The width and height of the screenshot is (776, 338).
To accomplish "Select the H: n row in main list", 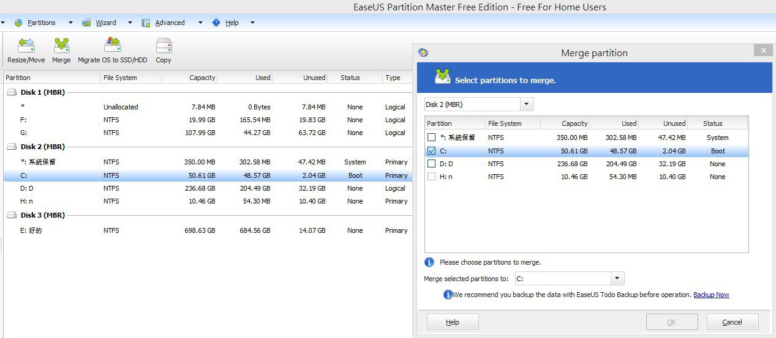I will click(207, 201).
